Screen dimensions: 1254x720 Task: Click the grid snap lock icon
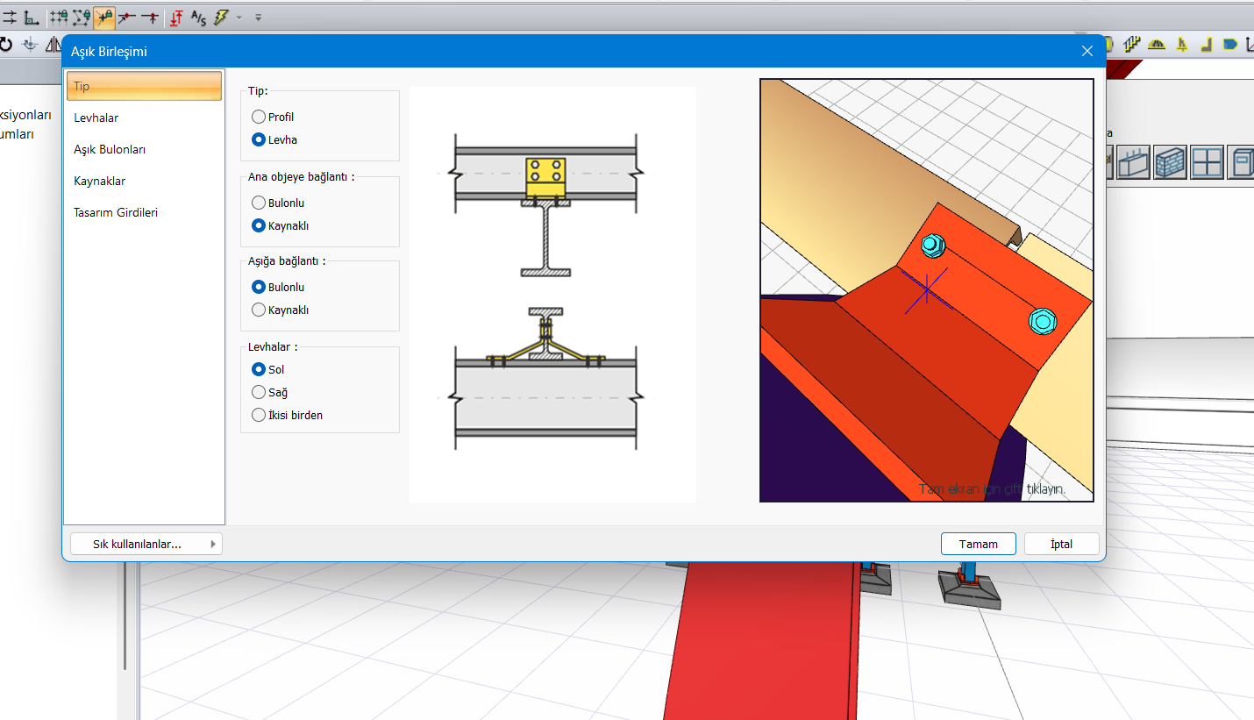(x=59, y=17)
